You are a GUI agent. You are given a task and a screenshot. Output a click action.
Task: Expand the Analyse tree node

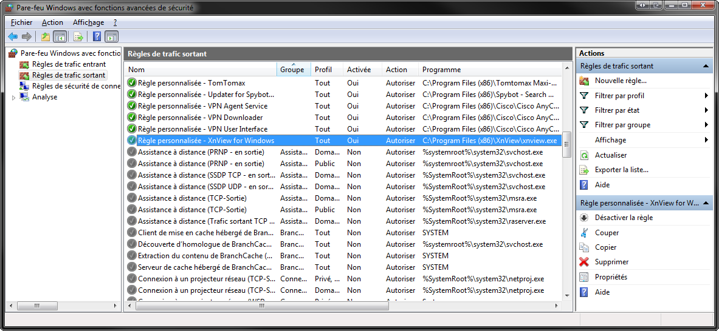14,97
